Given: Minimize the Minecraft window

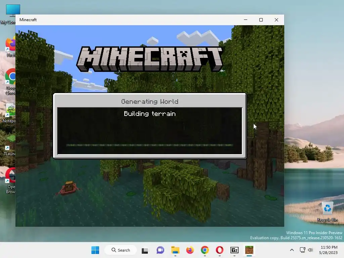Looking at the screenshot, I should pyautogui.click(x=246, y=20).
